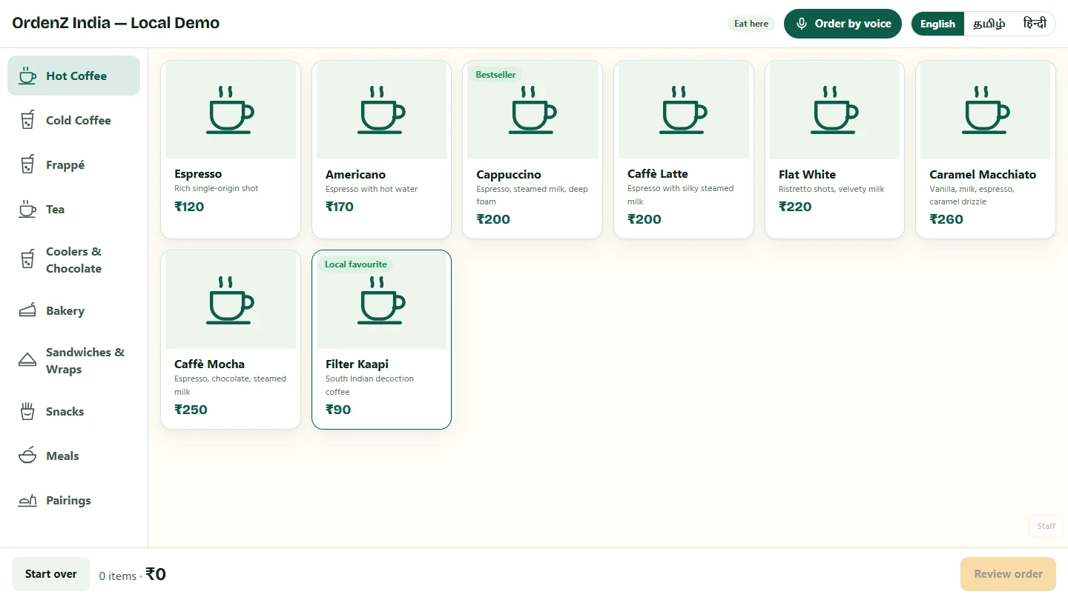Click the ₹120 price on Espresso
The image size is (1068, 600).
(189, 207)
